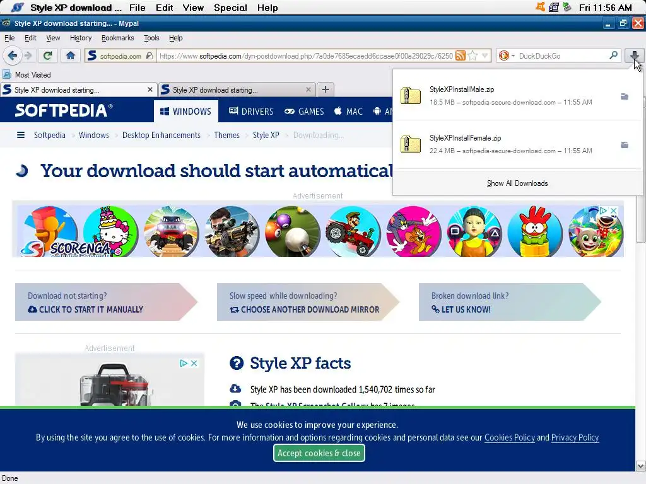Click the scrollbar down arrow
This screenshot has height=484, width=646.
640,466
